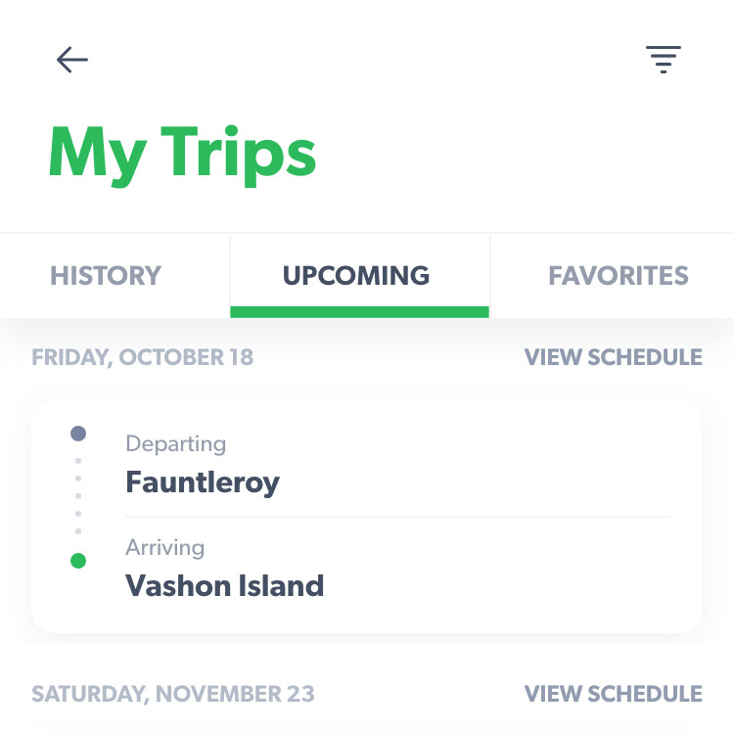Open the filter icon at top right
The width and height of the screenshot is (734, 734).
pyautogui.click(x=664, y=60)
